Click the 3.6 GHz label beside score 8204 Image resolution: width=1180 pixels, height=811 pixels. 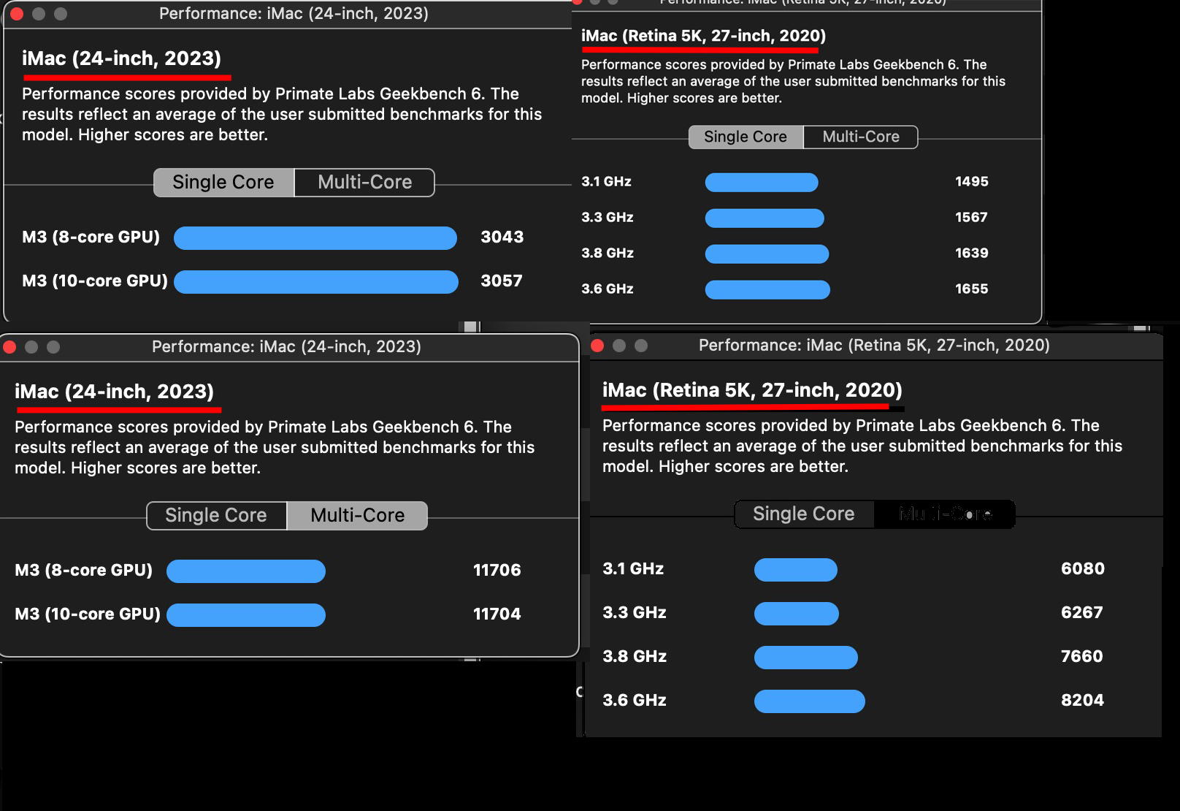click(x=635, y=700)
